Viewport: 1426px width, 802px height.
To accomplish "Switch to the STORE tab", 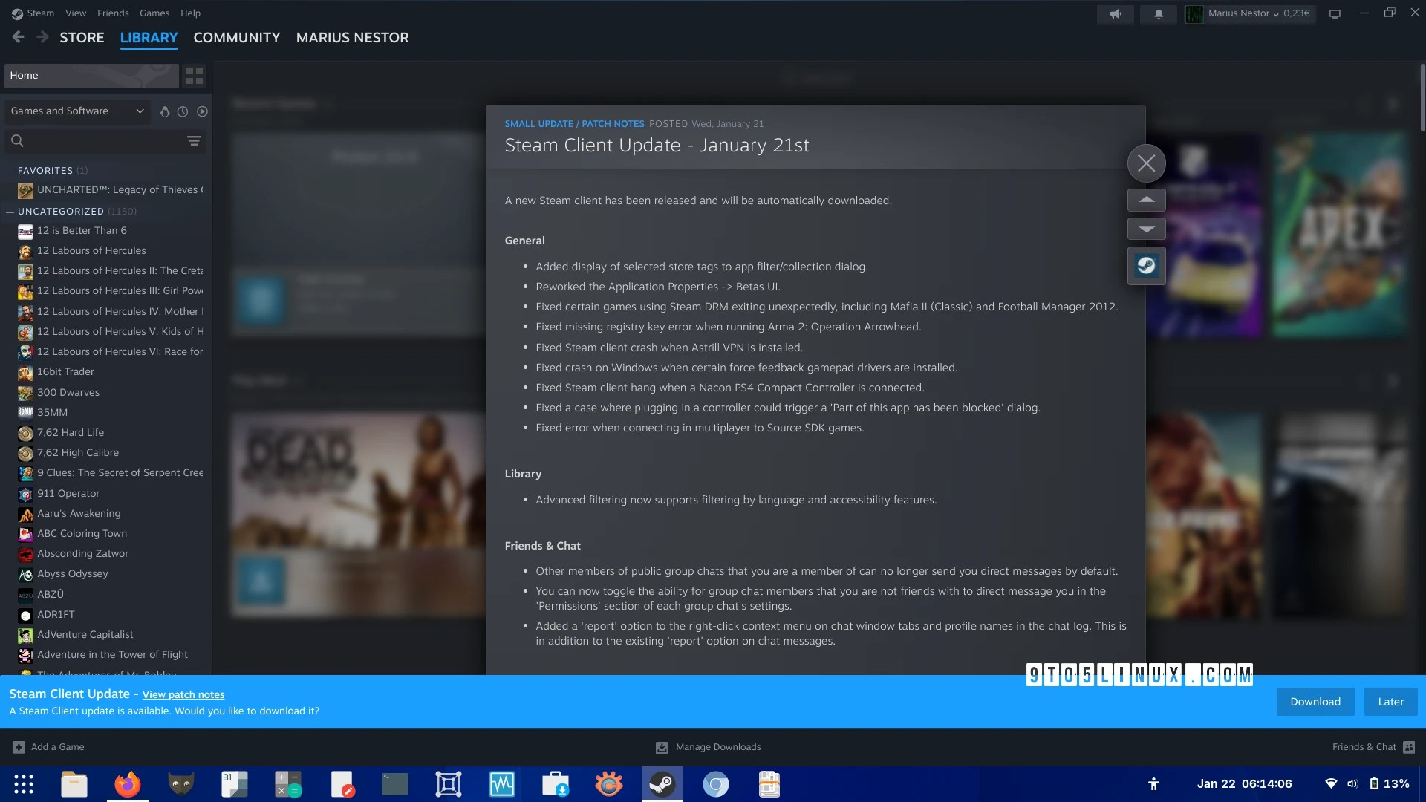I will tap(82, 37).
